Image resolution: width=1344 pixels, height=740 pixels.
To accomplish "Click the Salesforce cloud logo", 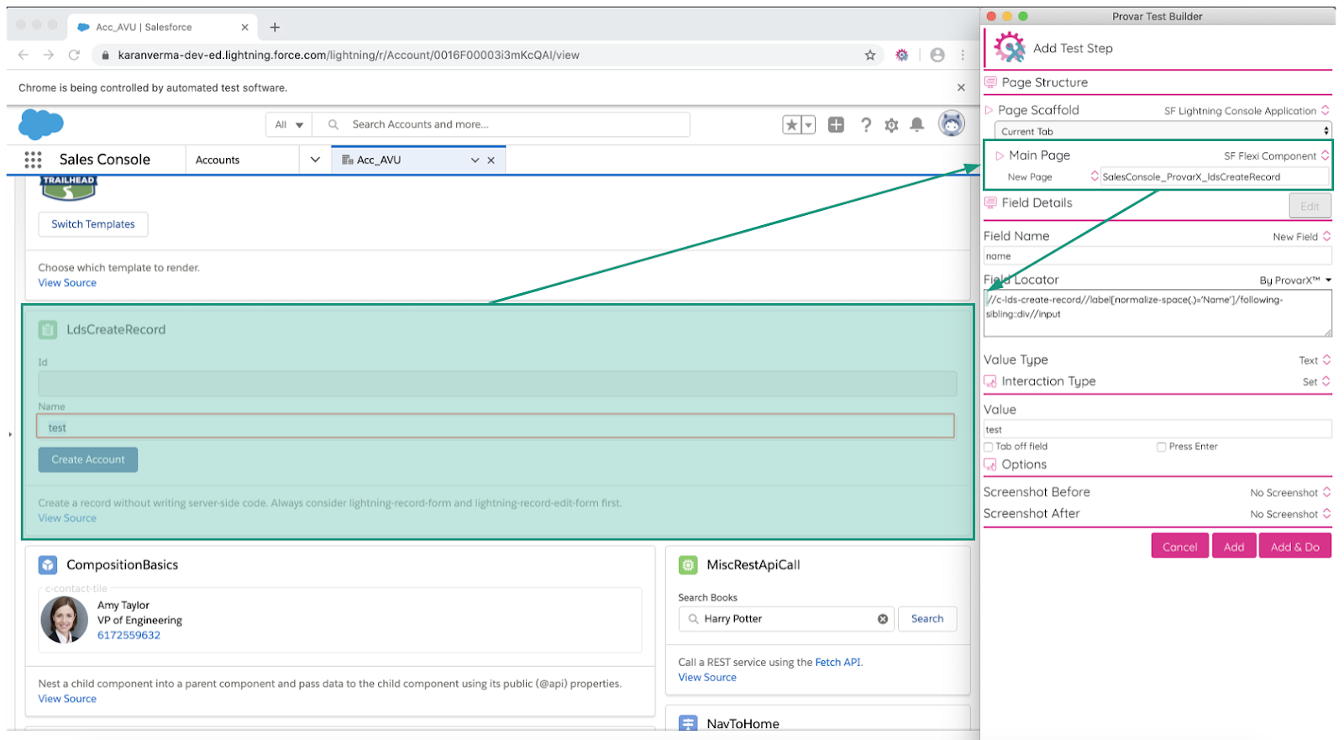I will pyautogui.click(x=40, y=124).
